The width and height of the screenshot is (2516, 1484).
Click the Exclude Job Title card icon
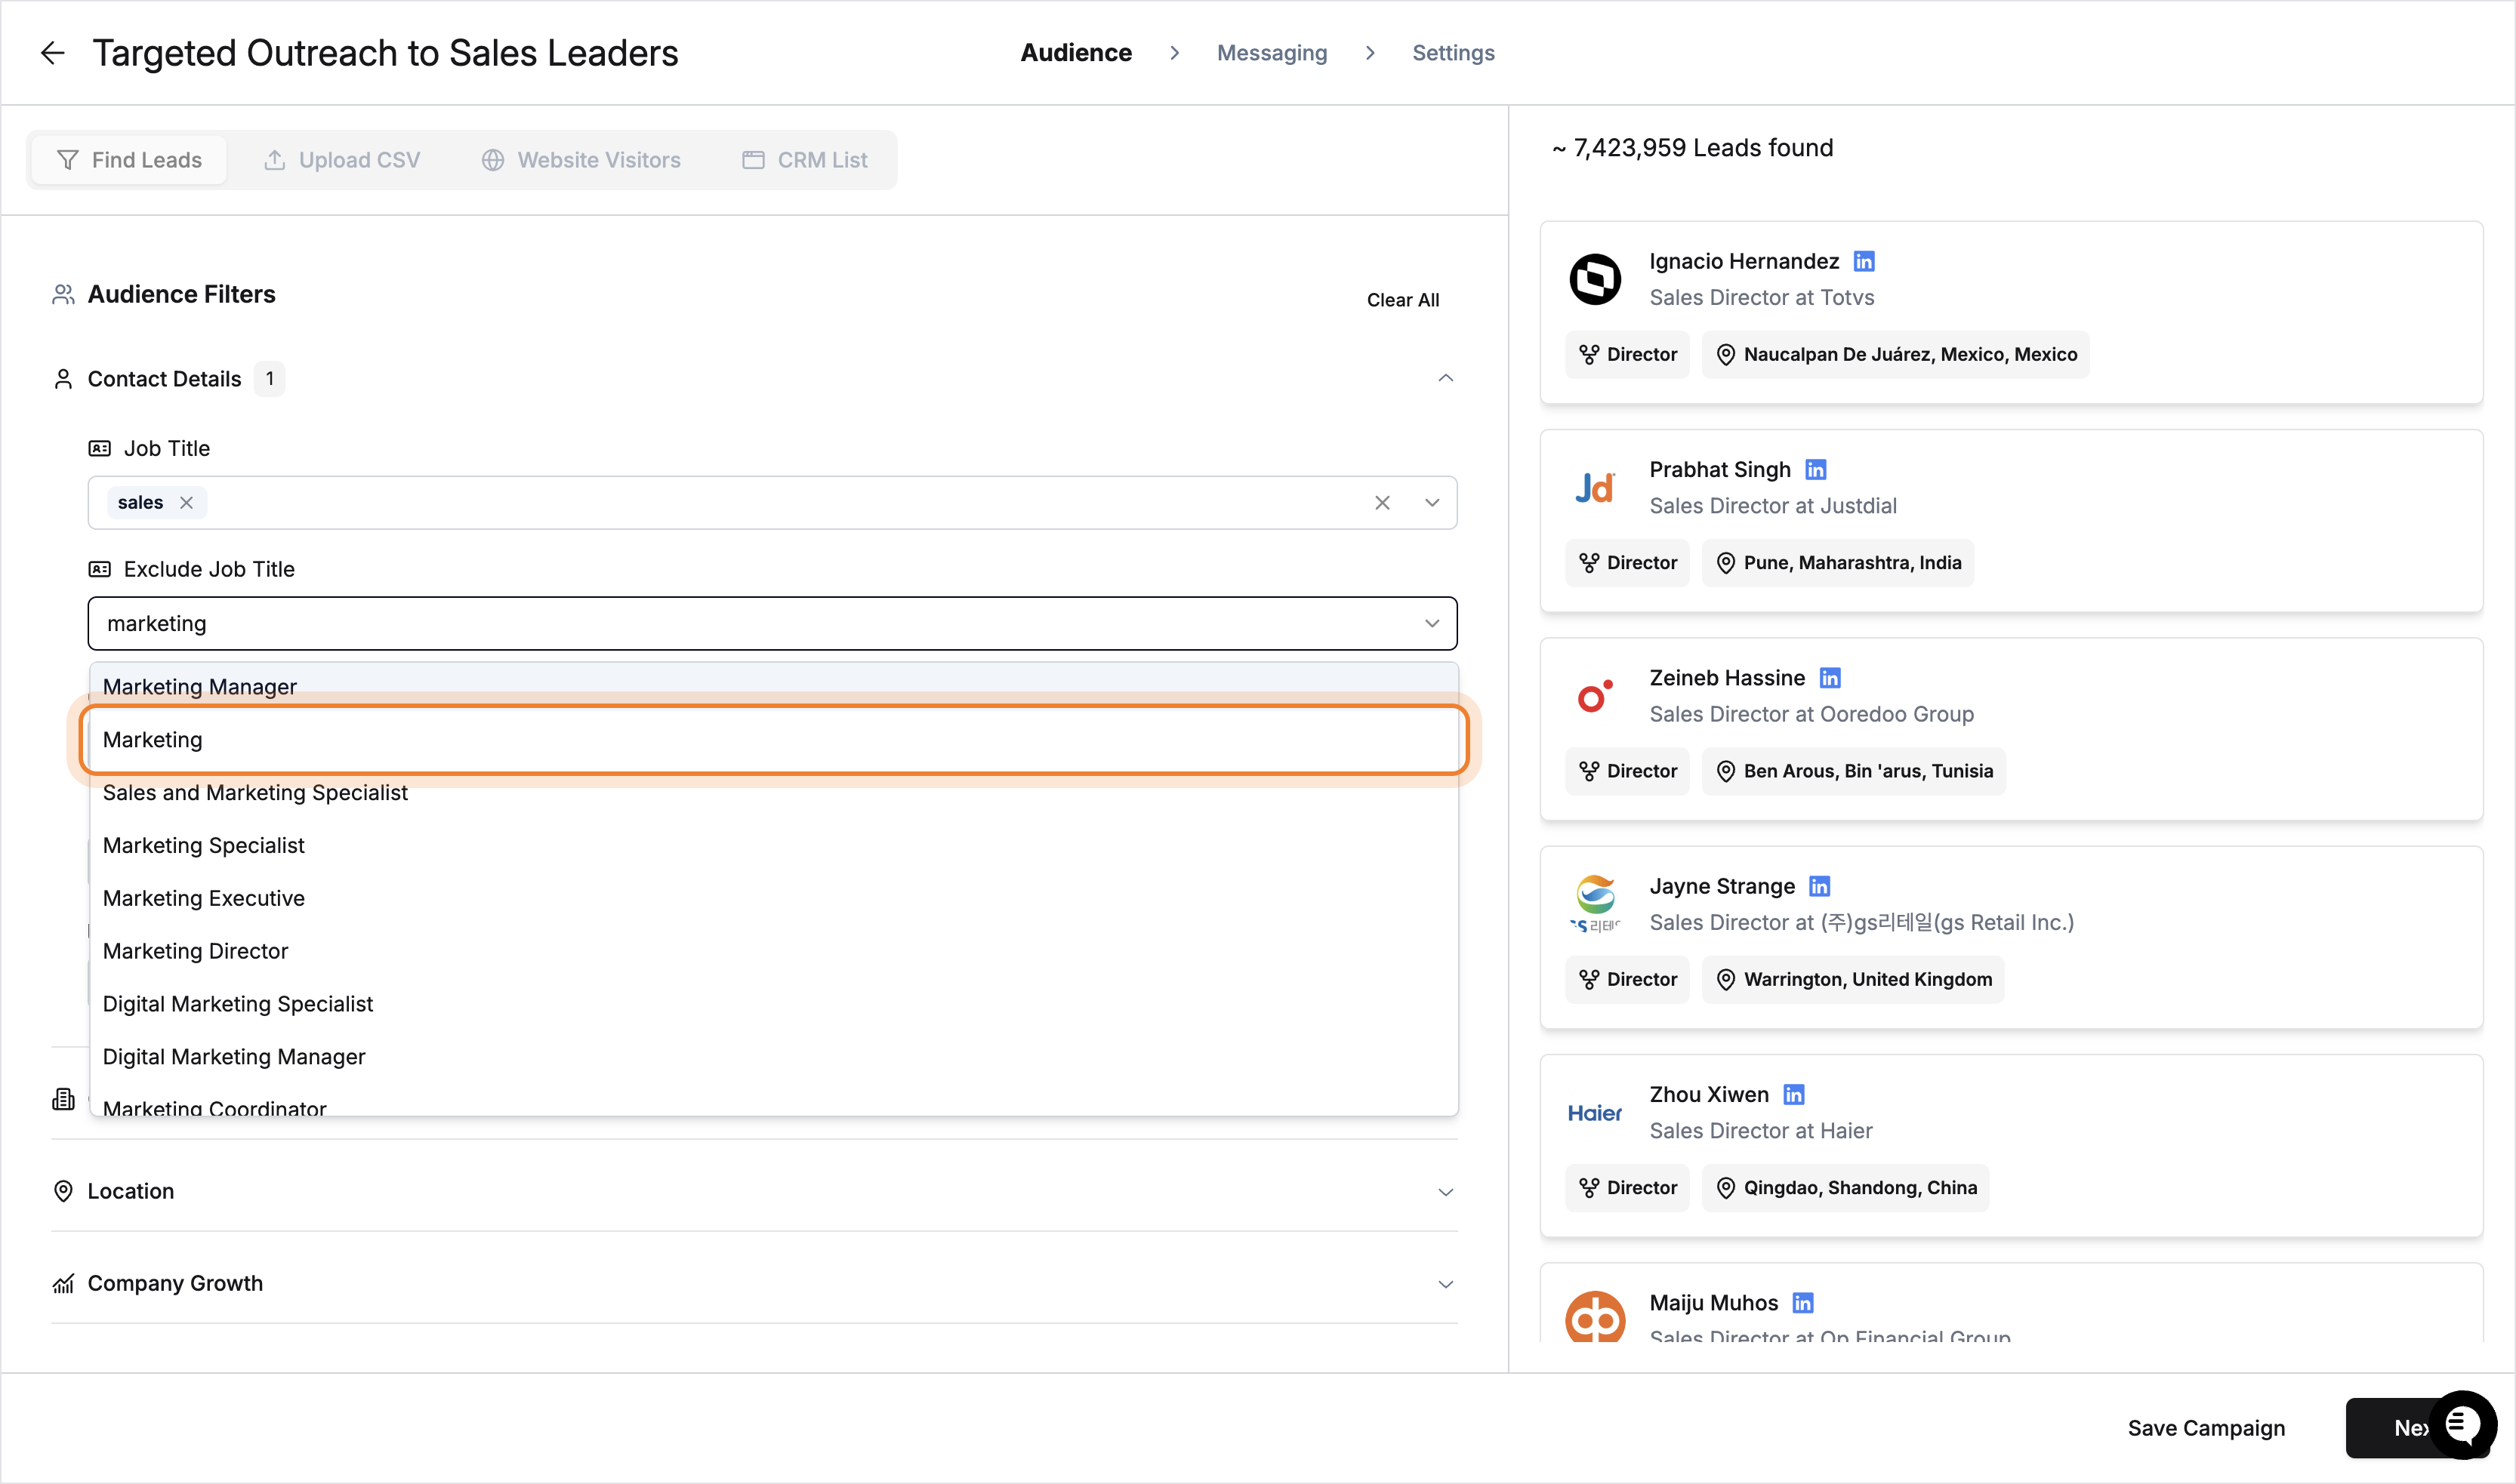coord(99,569)
